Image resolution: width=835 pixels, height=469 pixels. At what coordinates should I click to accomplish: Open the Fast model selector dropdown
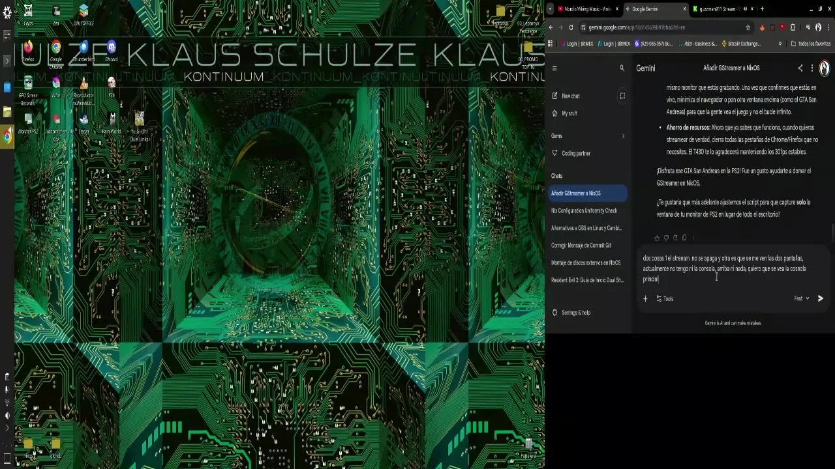click(802, 298)
